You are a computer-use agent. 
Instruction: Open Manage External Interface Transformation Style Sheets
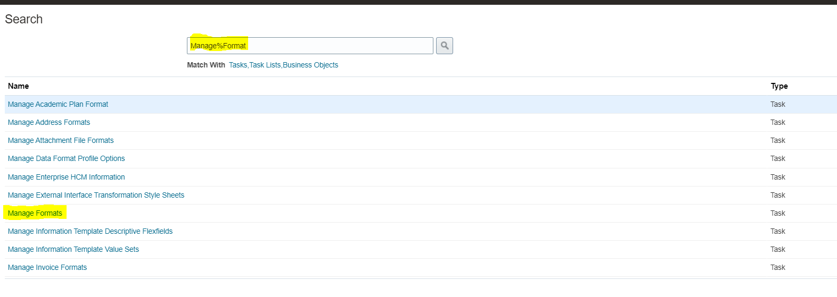click(x=96, y=195)
